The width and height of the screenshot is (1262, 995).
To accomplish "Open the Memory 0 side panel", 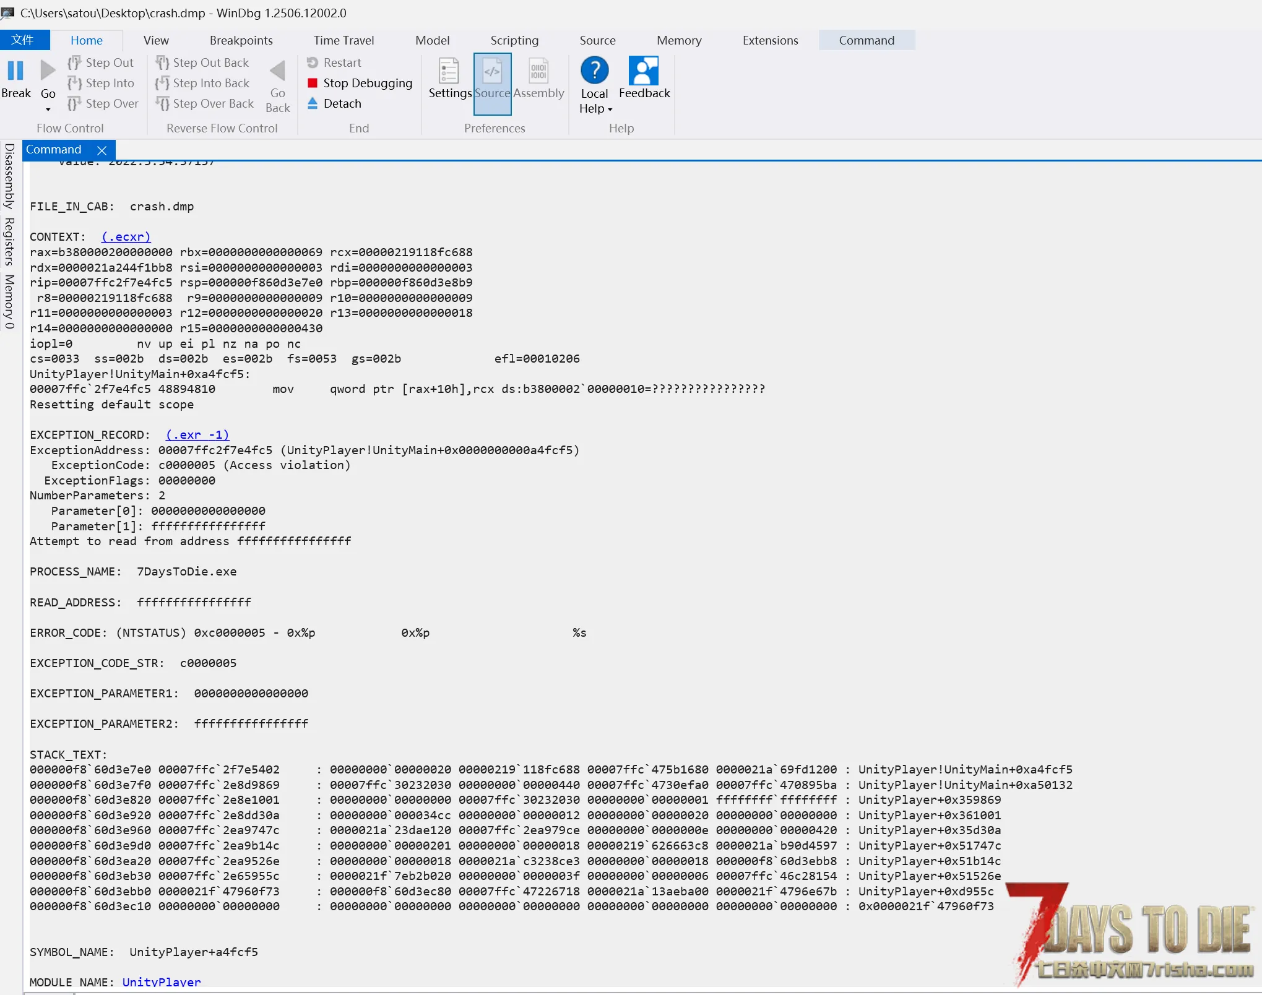I will (9, 302).
